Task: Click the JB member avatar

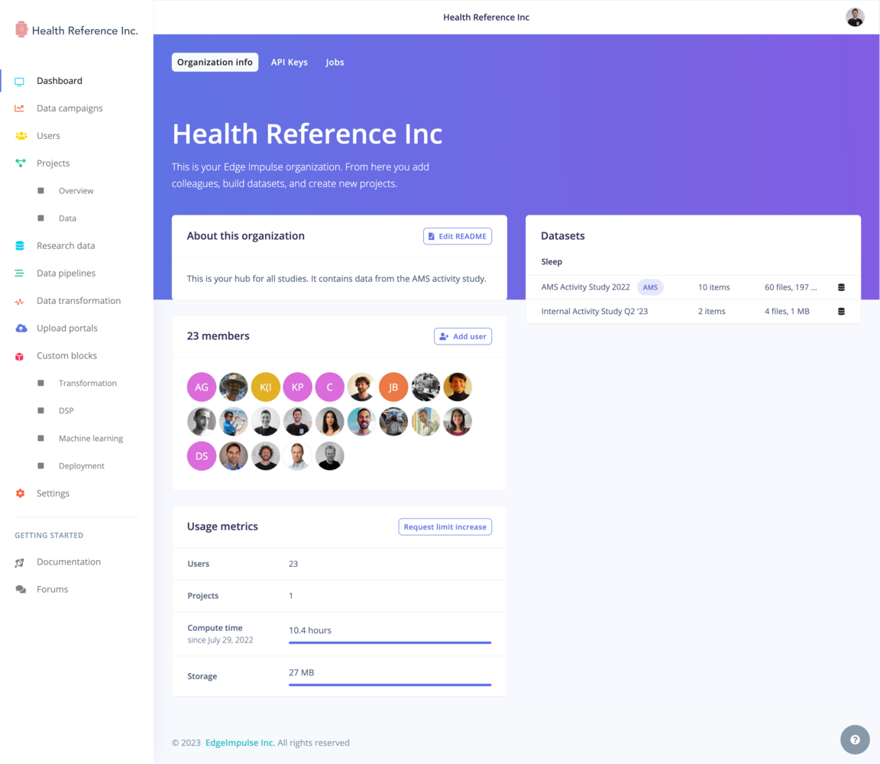Action: pyautogui.click(x=393, y=387)
